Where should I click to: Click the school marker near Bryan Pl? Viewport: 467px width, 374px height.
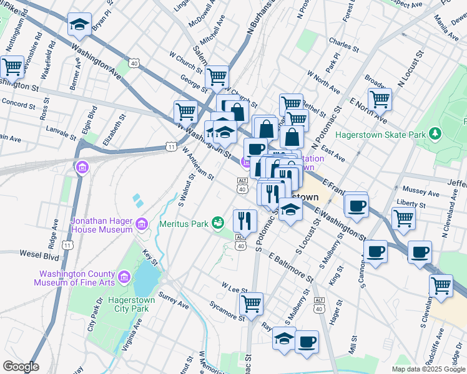pos(79,26)
